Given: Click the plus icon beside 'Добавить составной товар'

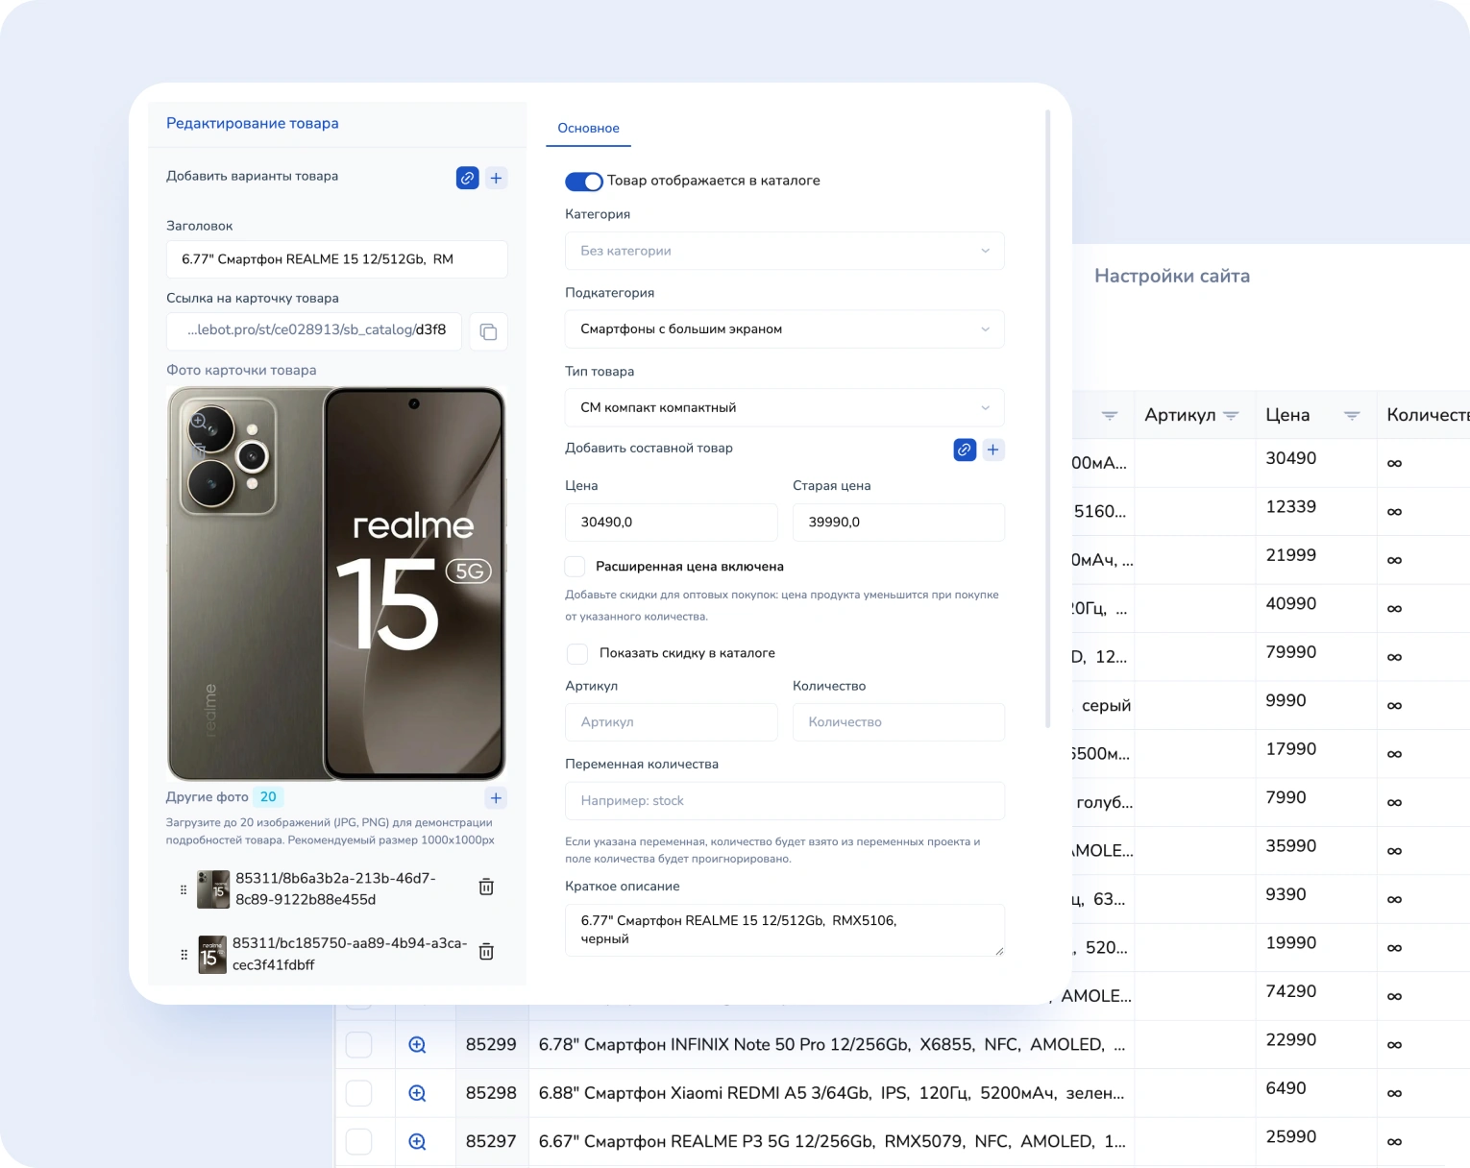Looking at the screenshot, I should click(x=993, y=450).
